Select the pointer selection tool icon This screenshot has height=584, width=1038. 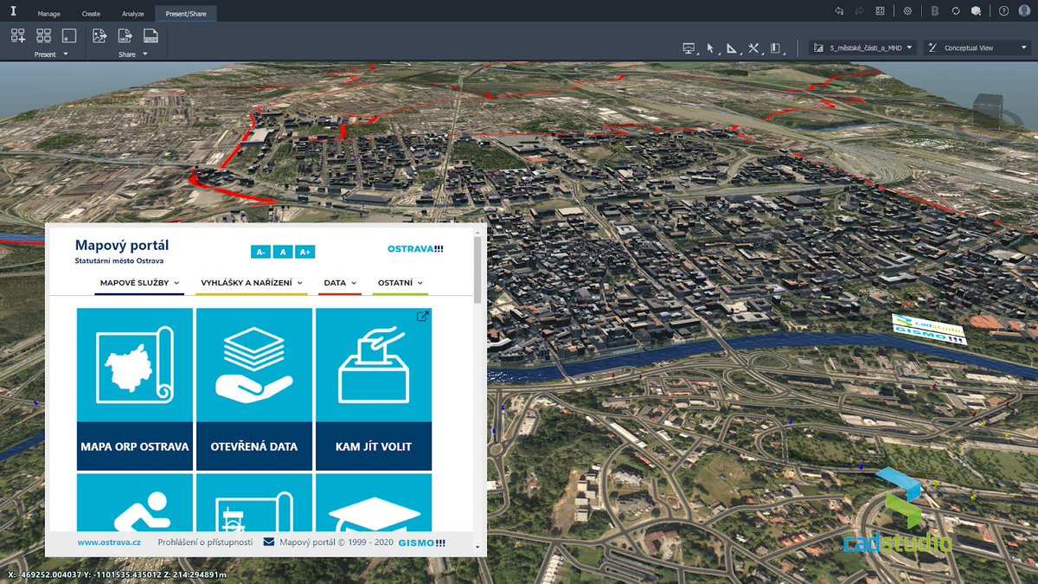point(710,48)
